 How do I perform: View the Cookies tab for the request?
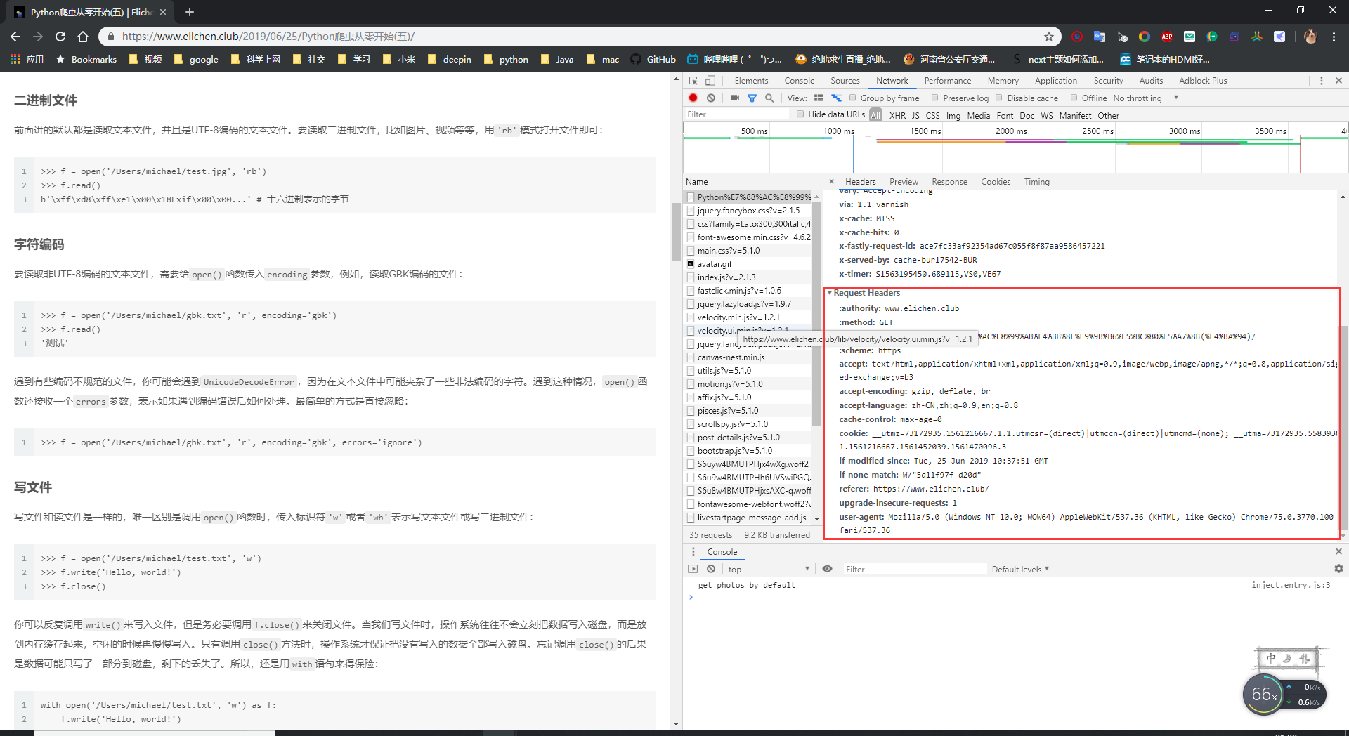tap(996, 182)
